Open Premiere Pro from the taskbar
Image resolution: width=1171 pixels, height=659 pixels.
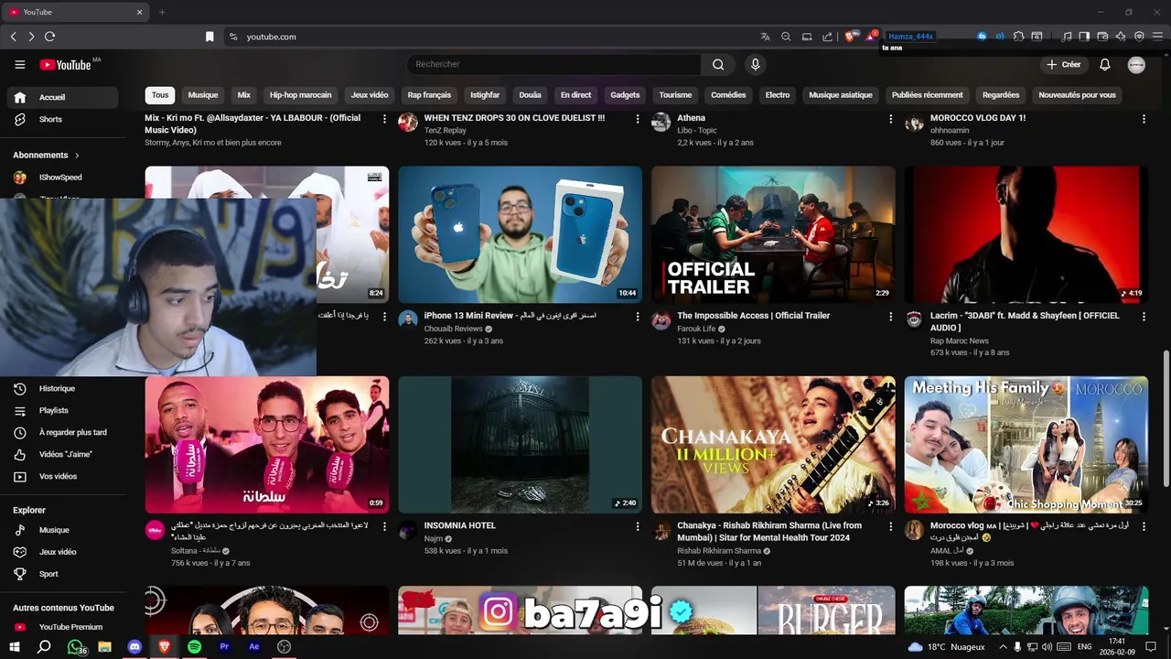pos(224,646)
